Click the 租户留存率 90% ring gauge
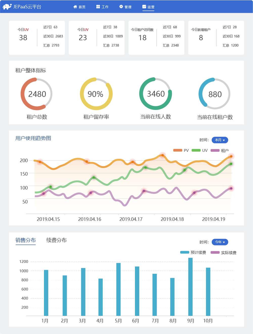This screenshot has height=334, width=253. (x=96, y=94)
